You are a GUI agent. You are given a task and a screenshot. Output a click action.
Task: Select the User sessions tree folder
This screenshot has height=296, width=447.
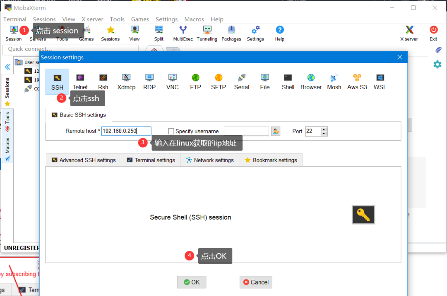pyautogui.click(x=28, y=62)
